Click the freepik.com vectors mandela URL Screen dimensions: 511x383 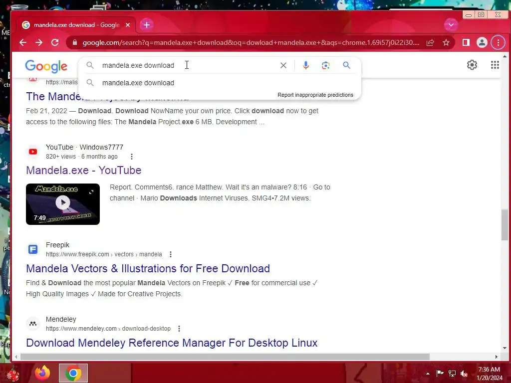click(x=104, y=254)
